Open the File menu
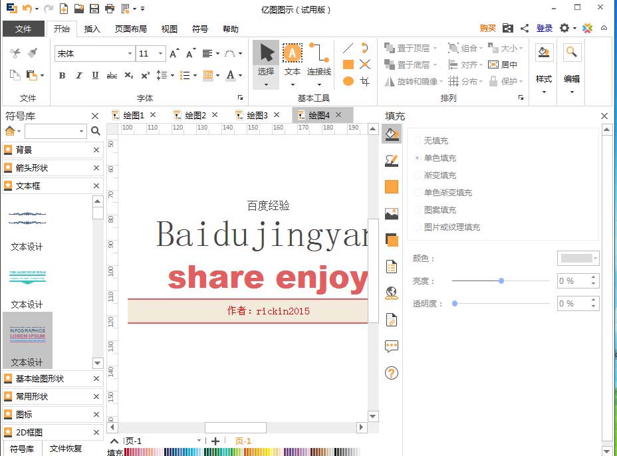 (23, 29)
